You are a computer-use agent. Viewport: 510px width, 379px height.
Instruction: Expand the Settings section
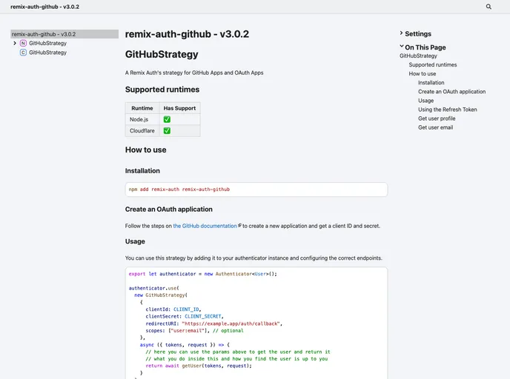[x=415, y=34]
